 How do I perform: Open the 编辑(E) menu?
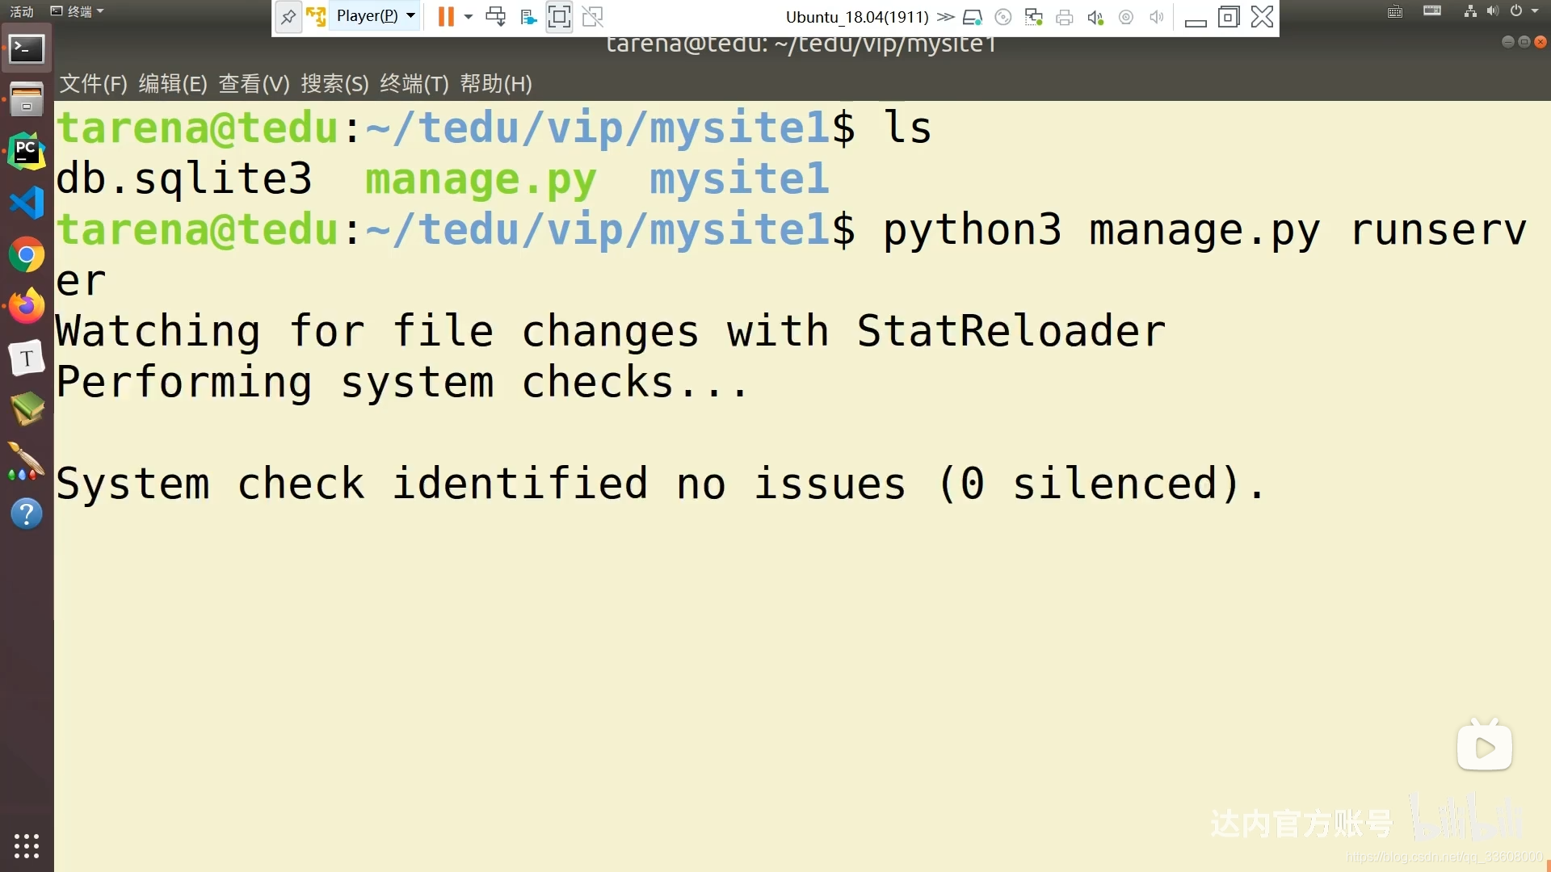(x=173, y=84)
